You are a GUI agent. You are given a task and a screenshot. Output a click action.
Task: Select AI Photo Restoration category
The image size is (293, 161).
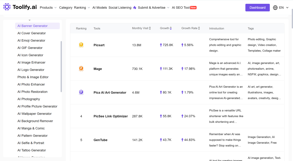tap(33, 92)
